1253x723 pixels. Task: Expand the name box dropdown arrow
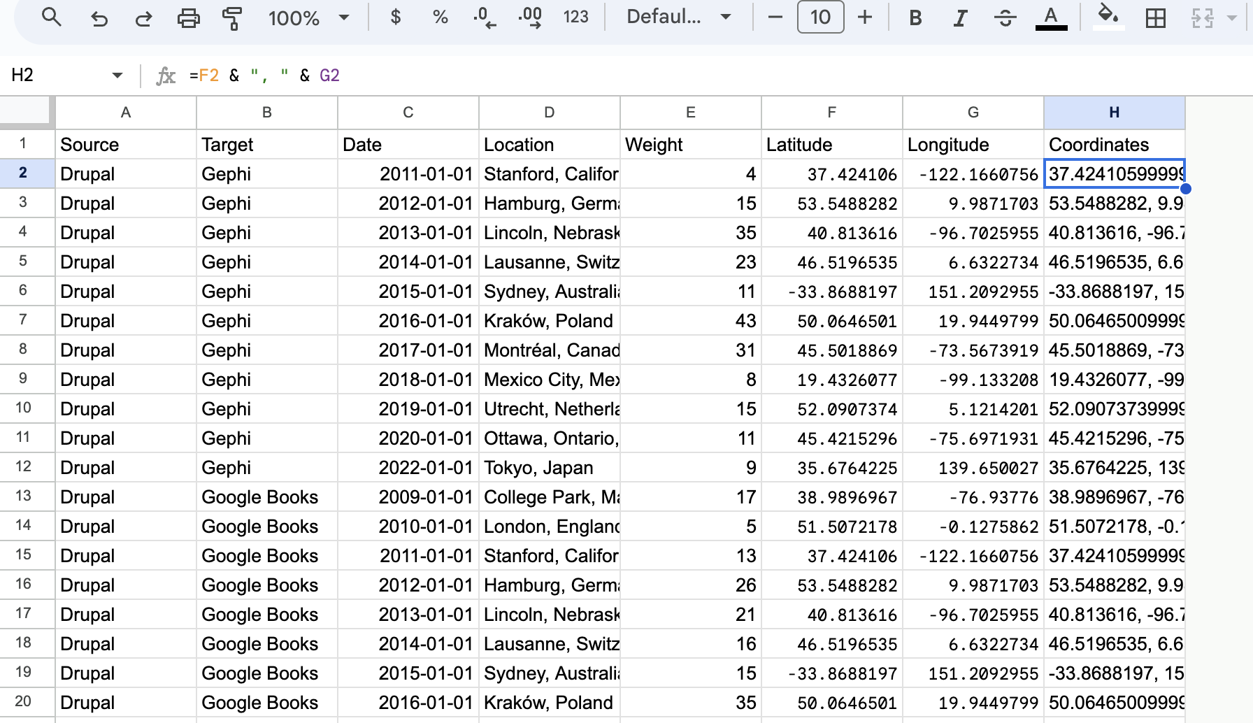coord(117,76)
